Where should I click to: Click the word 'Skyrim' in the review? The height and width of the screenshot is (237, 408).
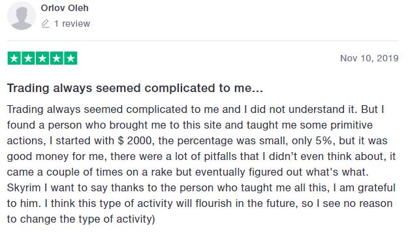click(24, 188)
